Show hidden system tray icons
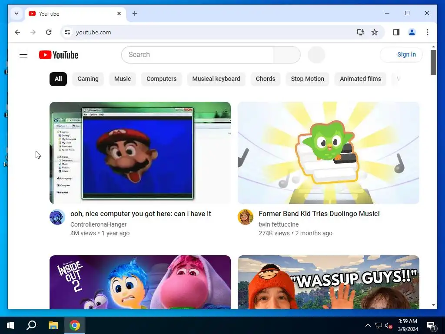 click(x=368, y=325)
